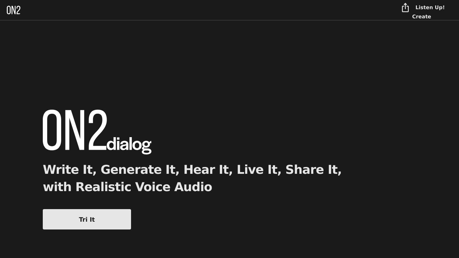This screenshot has width=459, height=258.
Task: Follow the Listen Up! link
Action: pos(430,7)
